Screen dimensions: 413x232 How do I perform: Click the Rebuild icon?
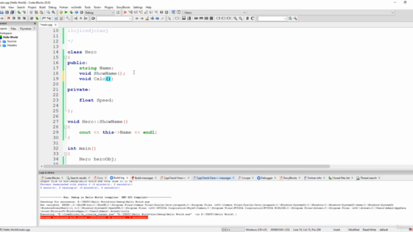[x=76, y=12]
